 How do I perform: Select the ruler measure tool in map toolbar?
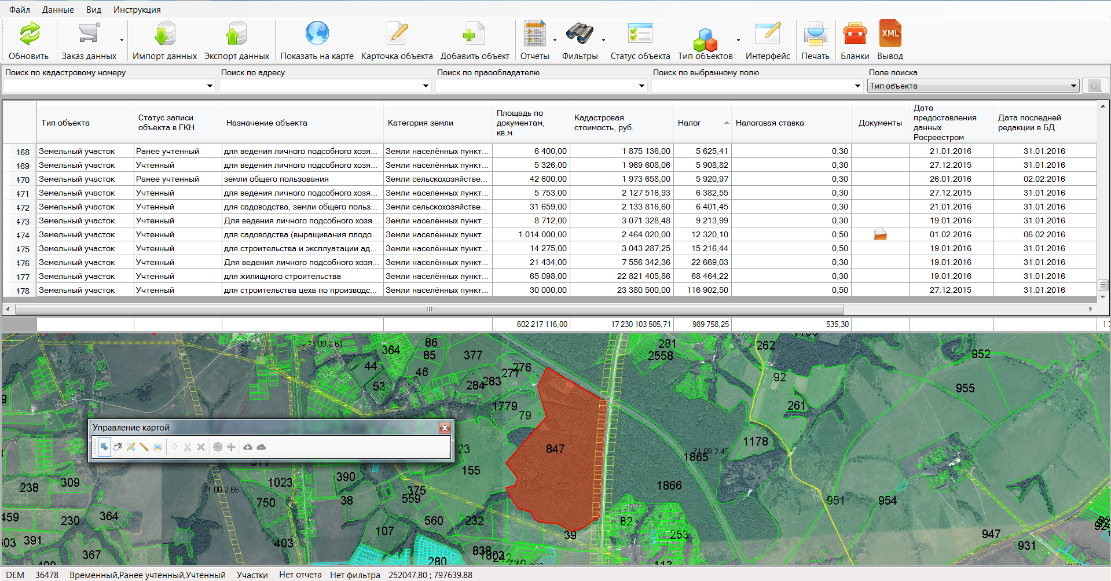pyautogui.click(x=144, y=447)
